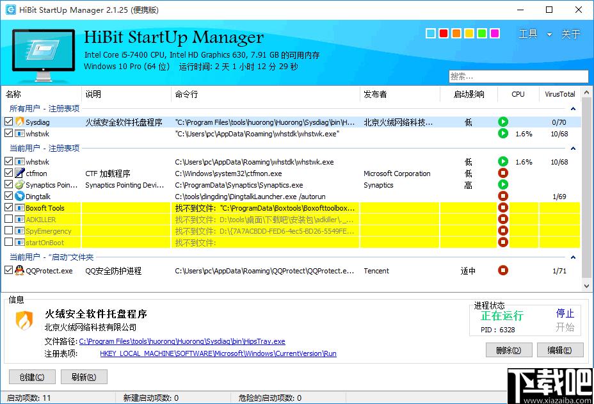
Task: Click red stopped icon for QQProtect.exe
Action: [x=502, y=270]
